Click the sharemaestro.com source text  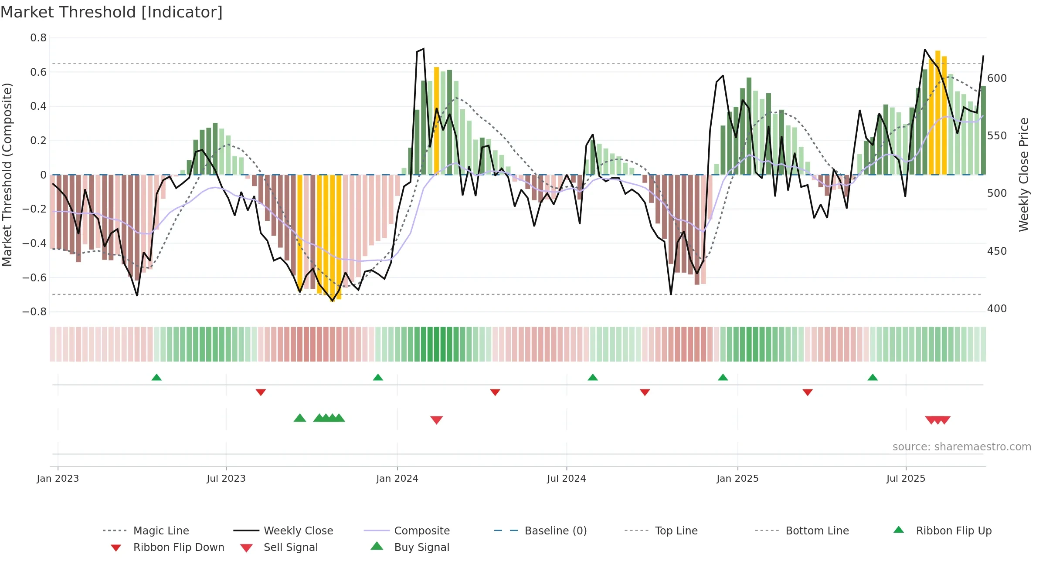coord(962,447)
